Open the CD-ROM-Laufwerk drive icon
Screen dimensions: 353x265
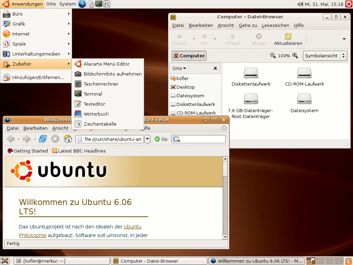pyautogui.click(x=304, y=77)
